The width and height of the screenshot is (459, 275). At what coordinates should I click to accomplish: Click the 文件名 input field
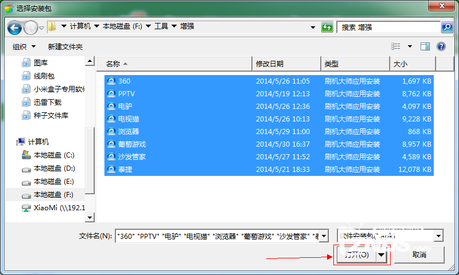218,236
